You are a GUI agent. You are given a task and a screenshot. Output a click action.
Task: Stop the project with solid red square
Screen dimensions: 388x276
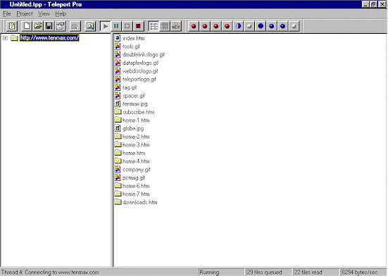coord(138,26)
